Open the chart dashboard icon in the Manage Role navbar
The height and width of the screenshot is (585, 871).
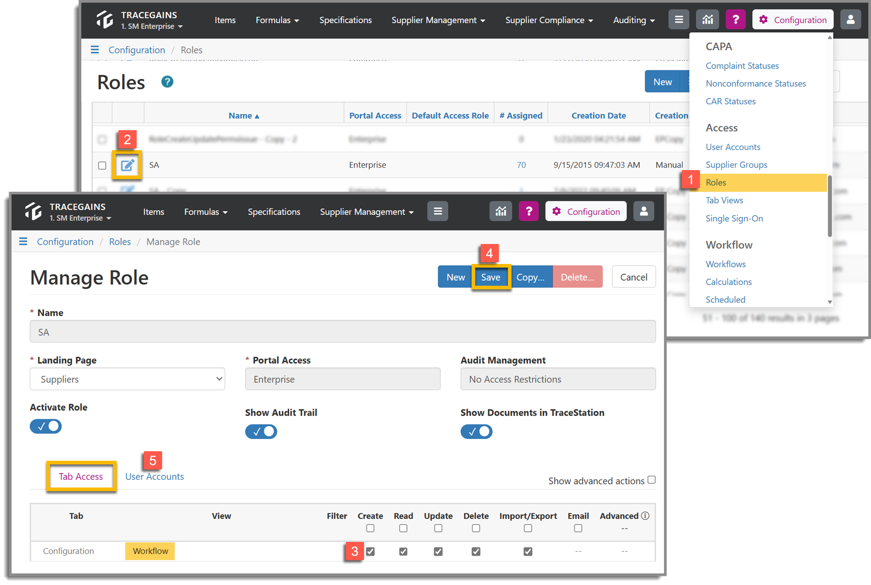click(500, 211)
